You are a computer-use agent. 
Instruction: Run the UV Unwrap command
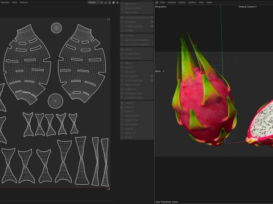coord(135,22)
